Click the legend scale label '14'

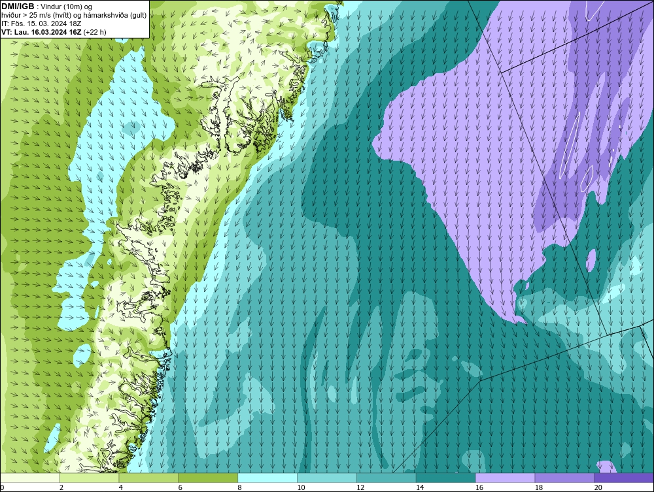tap(420, 487)
